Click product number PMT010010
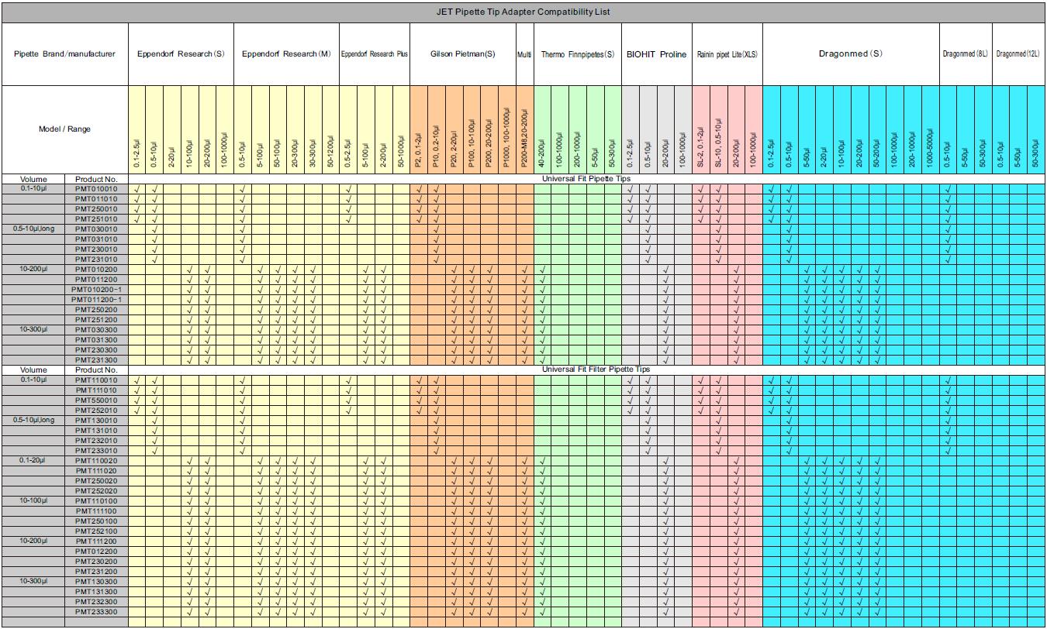 click(96, 189)
